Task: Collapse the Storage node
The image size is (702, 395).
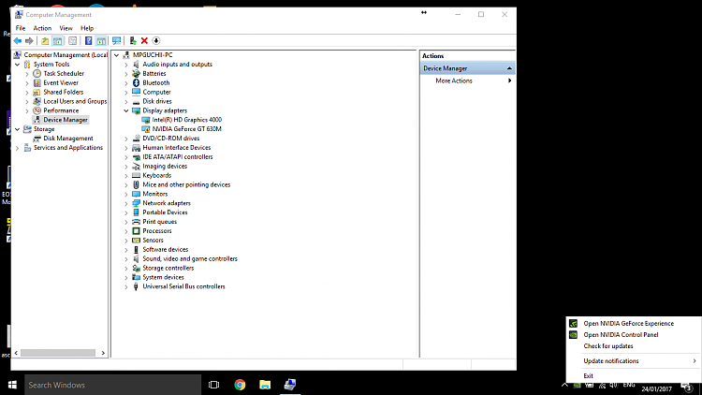Action: pyautogui.click(x=18, y=129)
